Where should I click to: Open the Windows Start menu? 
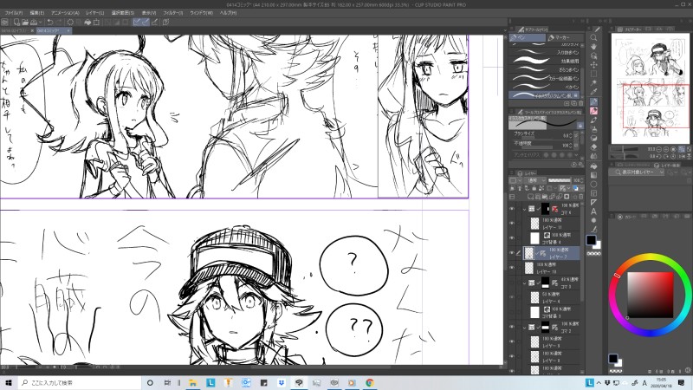pos(9,382)
